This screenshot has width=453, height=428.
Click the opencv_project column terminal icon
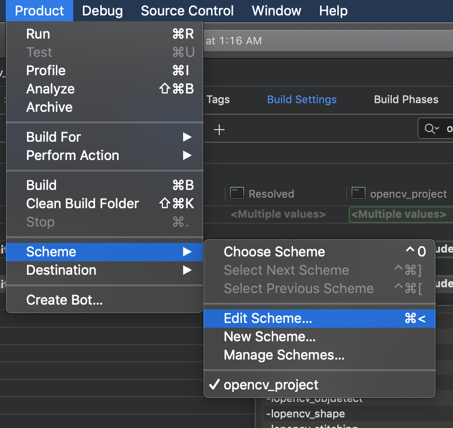[x=358, y=194]
